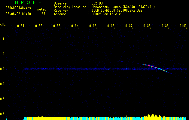Image resolution: width=189 pixels, height=120 pixels.
Task: Click the 0133 time marker
Action: coord(57,26)
